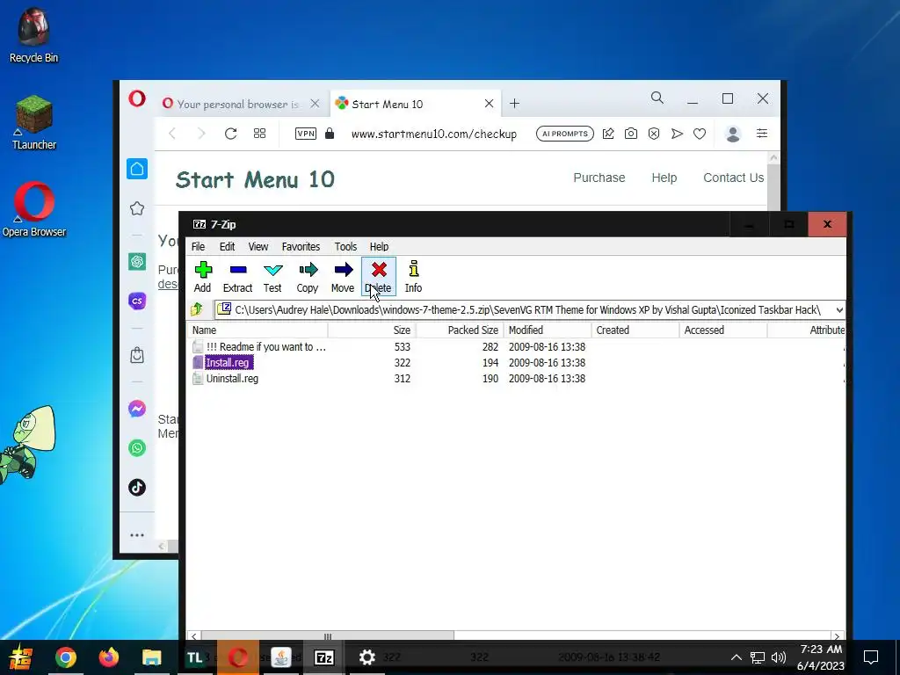This screenshot has height=675, width=900.
Task: Open a new tab in Opera
Action: pos(514,104)
